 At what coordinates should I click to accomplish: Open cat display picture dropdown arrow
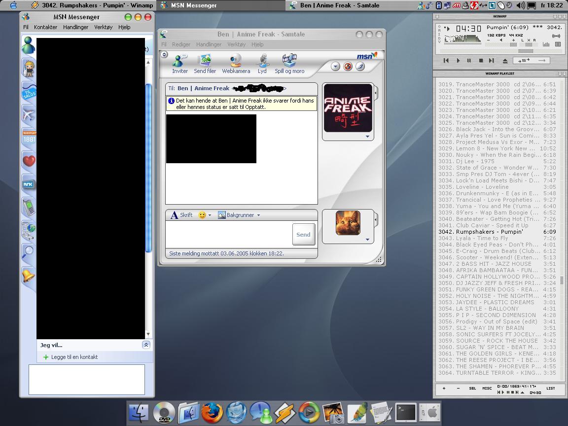[x=367, y=240]
